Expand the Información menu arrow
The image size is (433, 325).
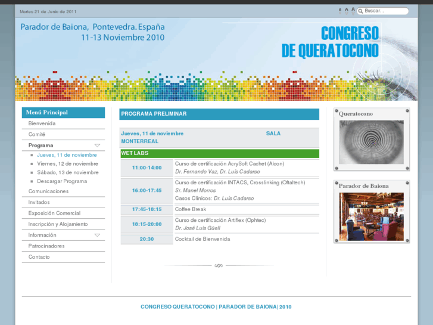pyautogui.click(x=97, y=235)
